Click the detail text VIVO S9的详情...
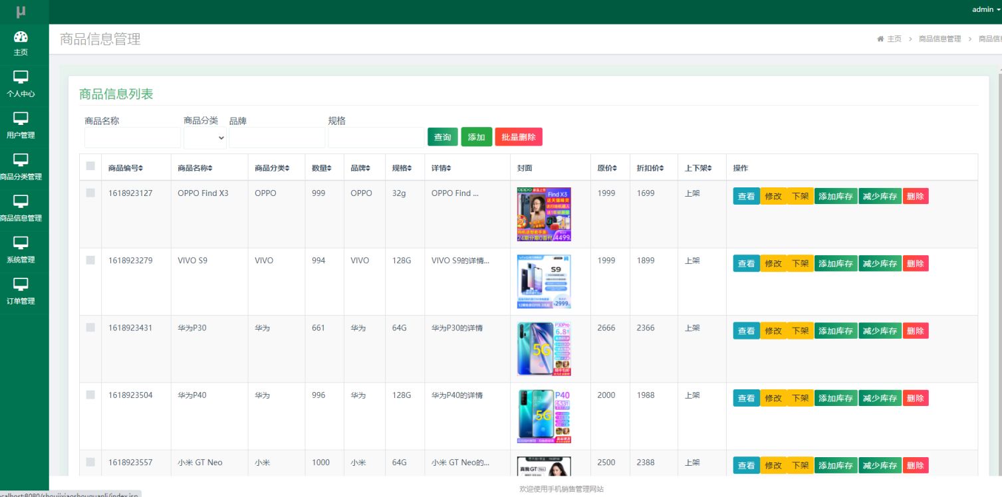Image resolution: width=1002 pixels, height=497 pixels. click(x=461, y=260)
